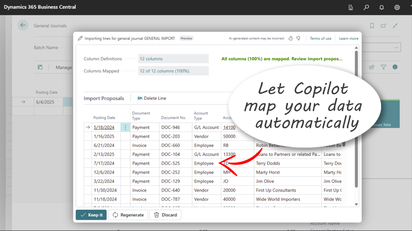
Task: Open Learn more link
Action: point(349,38)
